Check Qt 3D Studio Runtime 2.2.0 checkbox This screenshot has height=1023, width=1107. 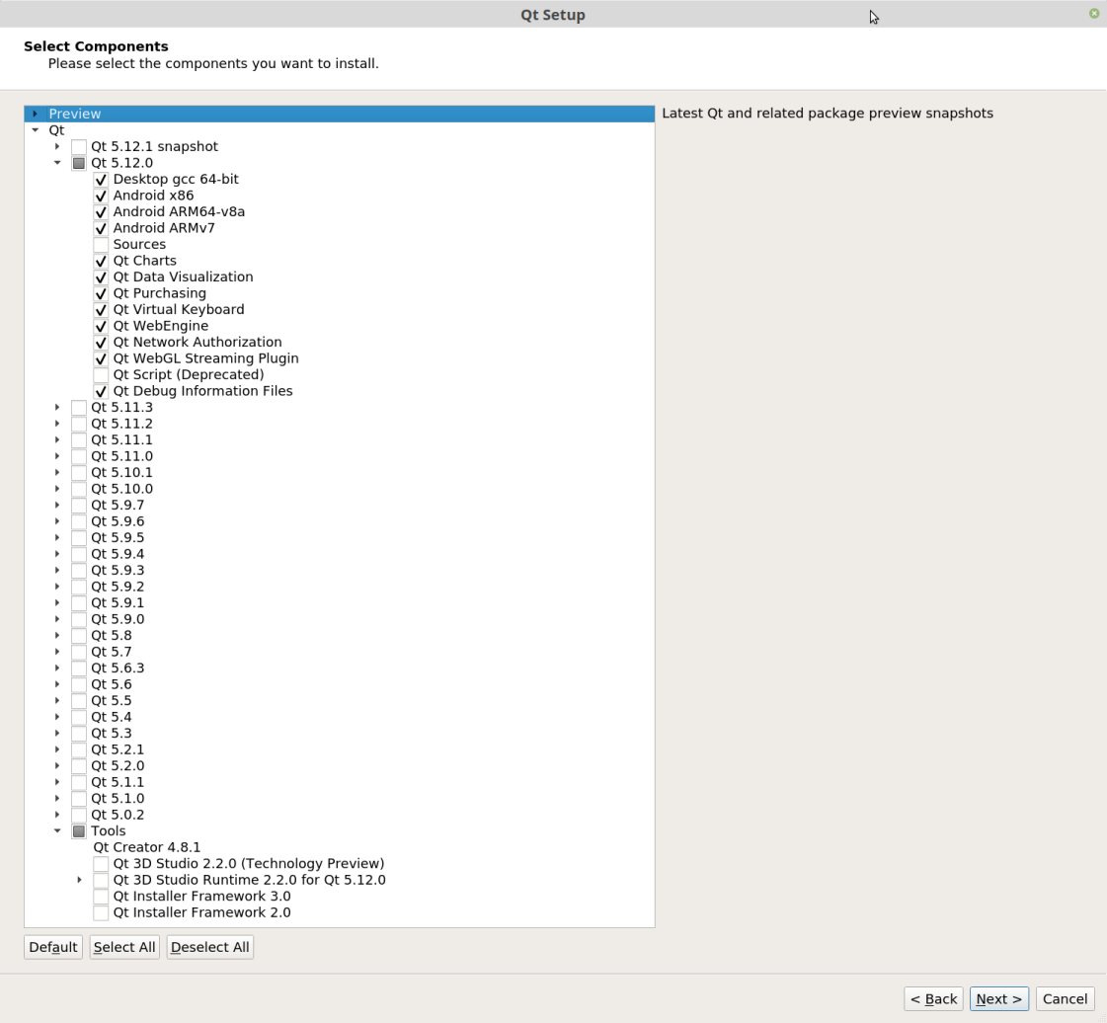101,880
